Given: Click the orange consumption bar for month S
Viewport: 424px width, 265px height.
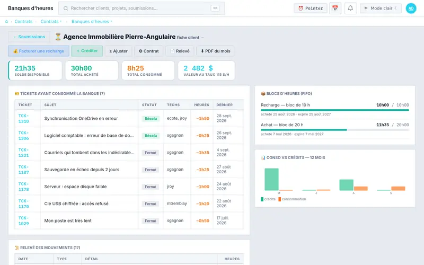Looking at the screenshot, I should (398, 189).
